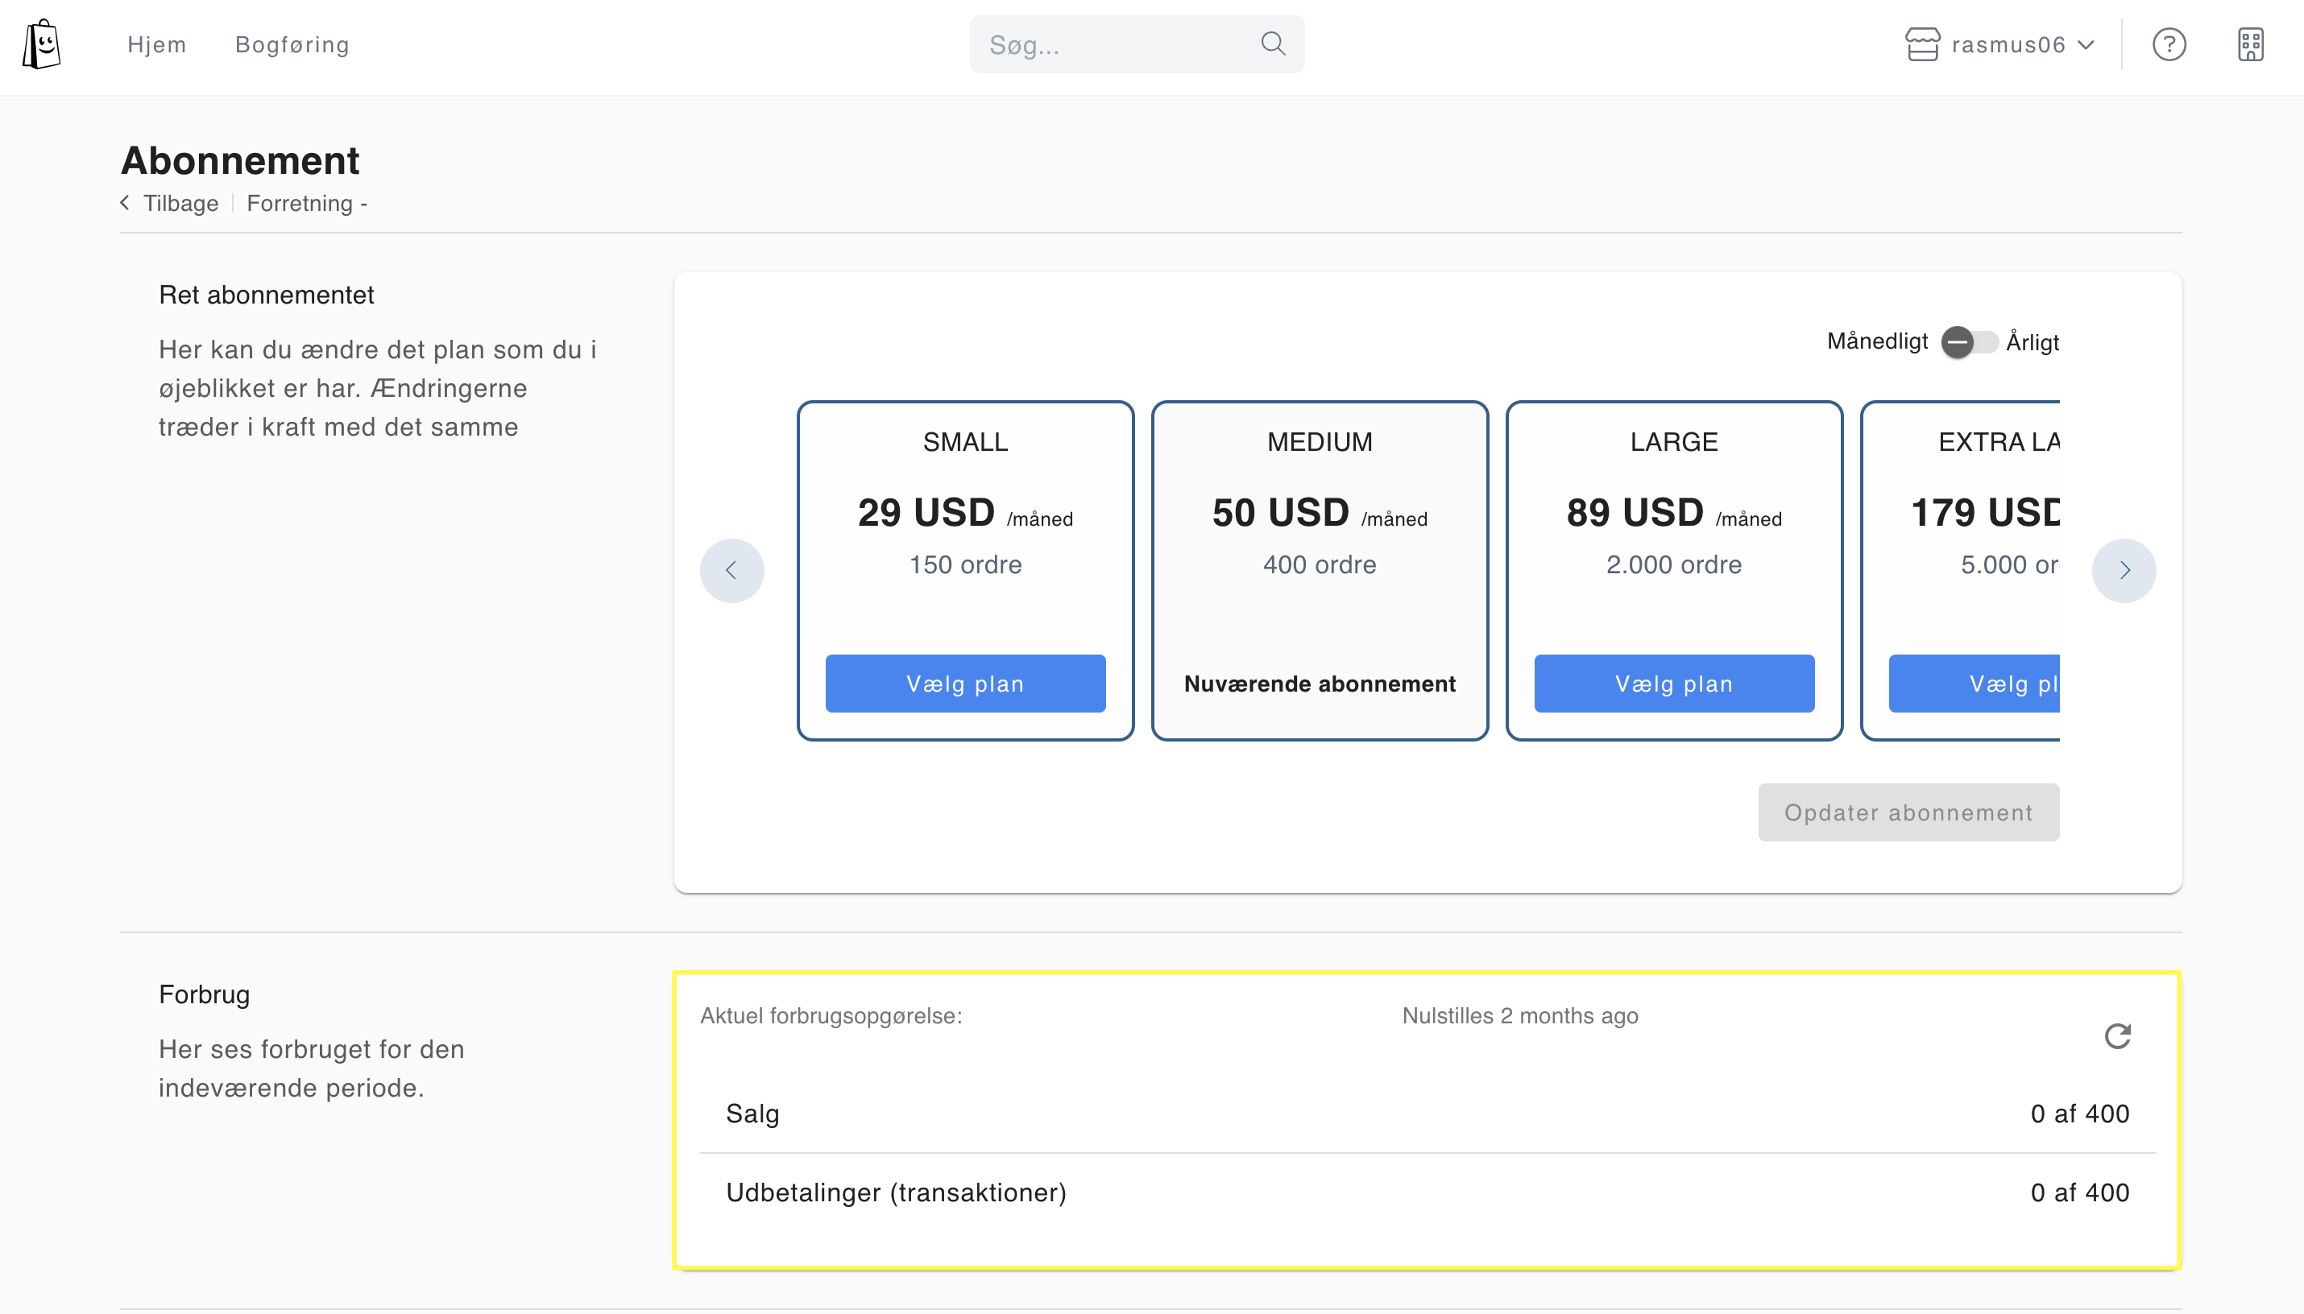Click the 400 ordre text
The width and height of the screenshot is (2304, 1314).
(1319, 564)
